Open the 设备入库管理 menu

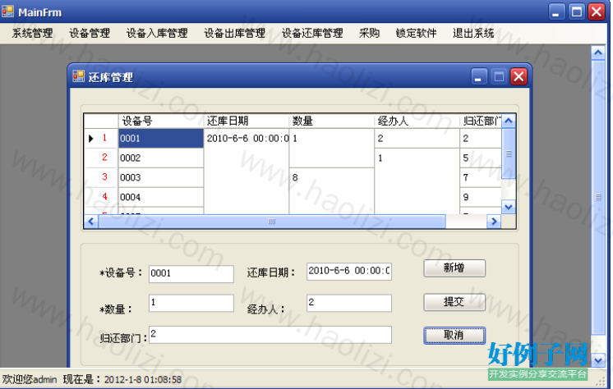[x=157, y=33]
